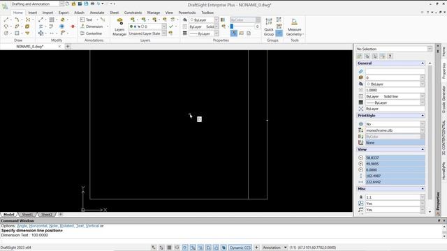447x251 pixels.
Task: Click the DraftSight application logo button
Action: click(x=5, y=6)
